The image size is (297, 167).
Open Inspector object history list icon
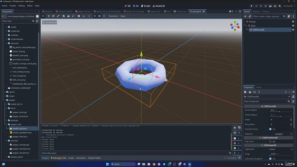293,92
